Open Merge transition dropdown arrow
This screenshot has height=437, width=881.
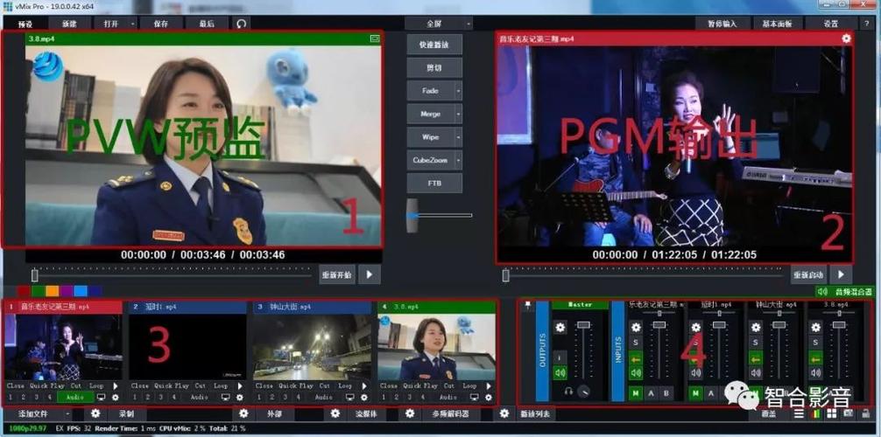click(458, 114)
